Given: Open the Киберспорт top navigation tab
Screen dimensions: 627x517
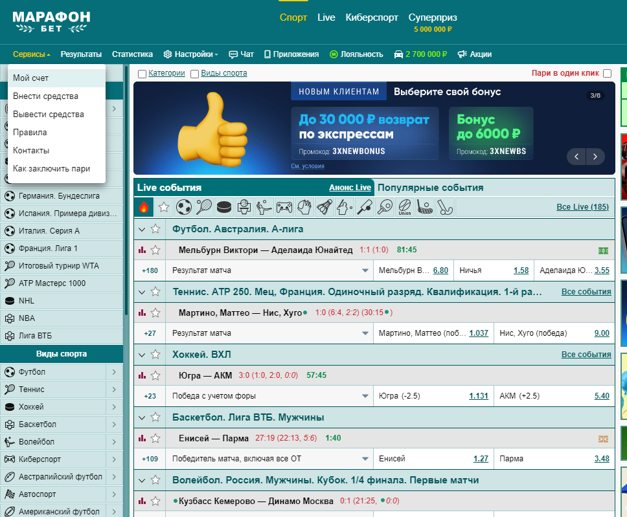Looking at the screenshot, I should click(372, 17).
